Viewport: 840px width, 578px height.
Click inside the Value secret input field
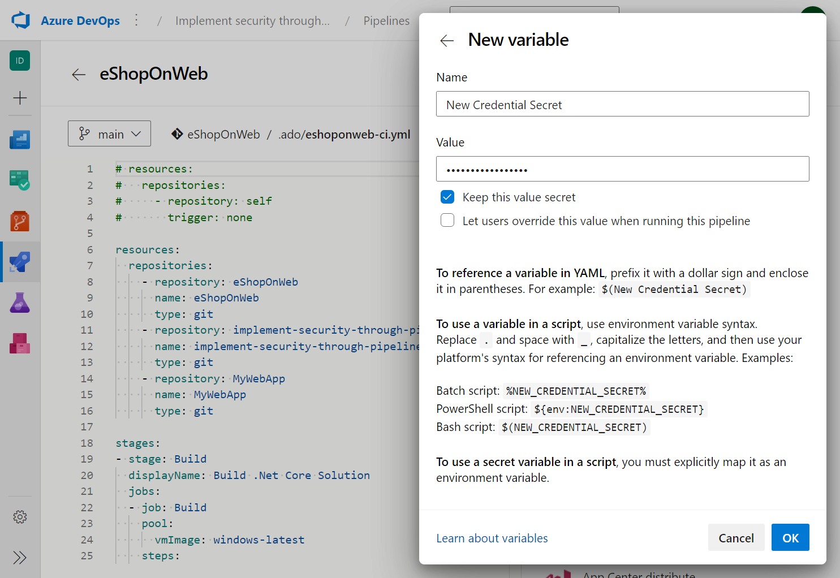[x=622, y=169]
